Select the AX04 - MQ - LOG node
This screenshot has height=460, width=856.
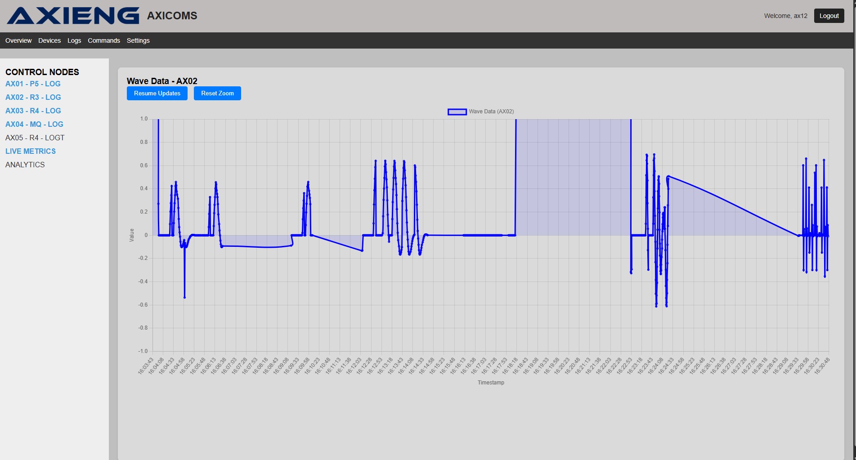click(34, 124)
